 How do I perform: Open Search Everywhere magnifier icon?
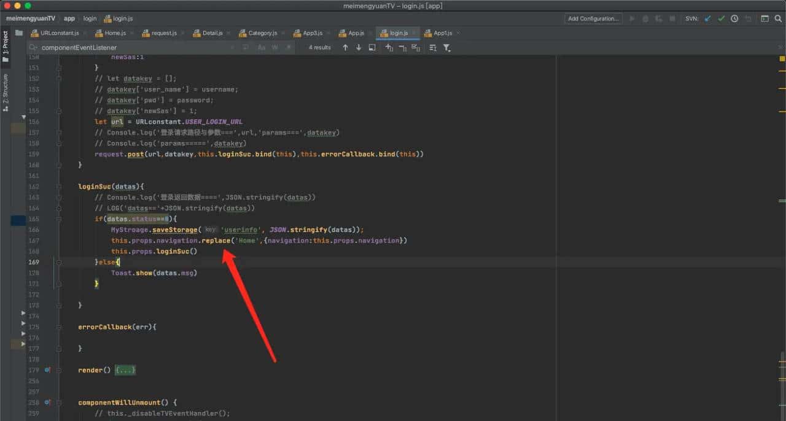tap(777, 18)
